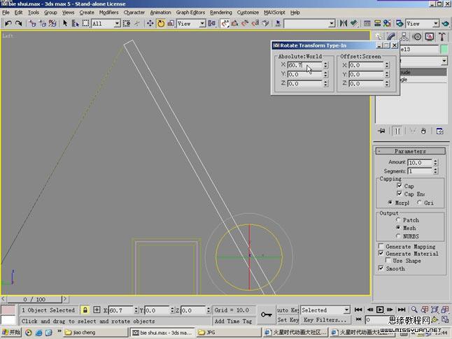Activate the Select and Rotate tool
Image resolution: width=452 pixels, height=339 pixels.
(x=161, y=23)
